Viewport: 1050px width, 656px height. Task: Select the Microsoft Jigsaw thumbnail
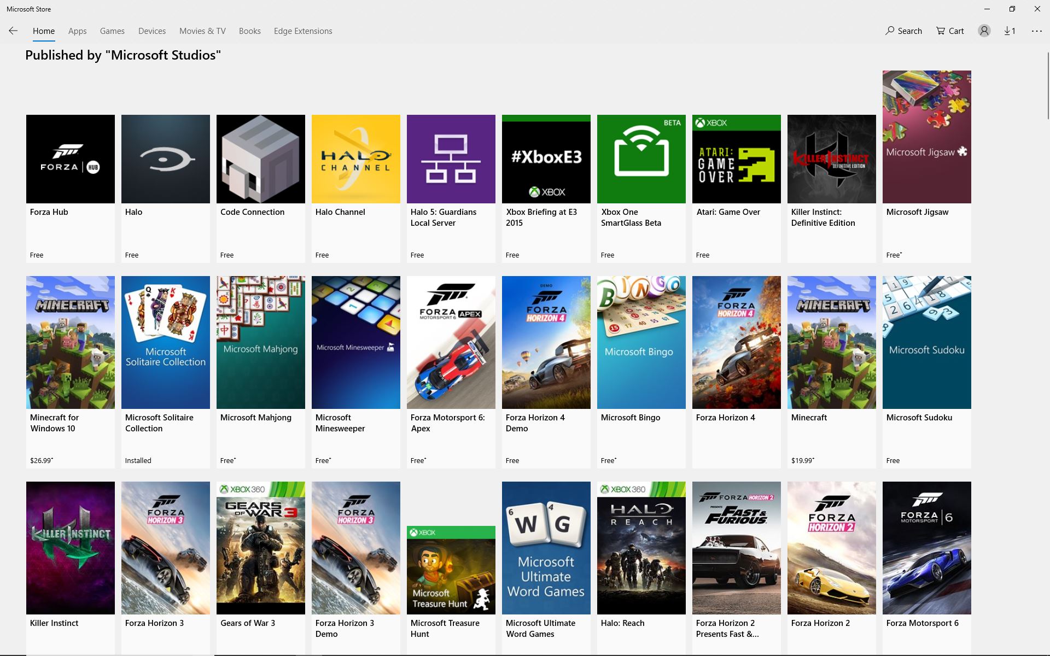coord(926,137)
